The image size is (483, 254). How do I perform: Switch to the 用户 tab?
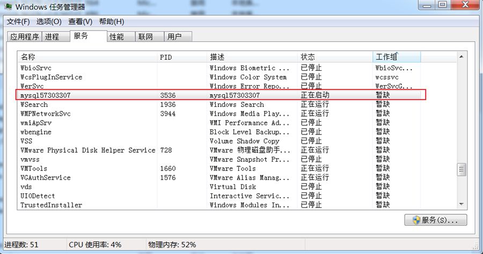(x=174, y=37)
